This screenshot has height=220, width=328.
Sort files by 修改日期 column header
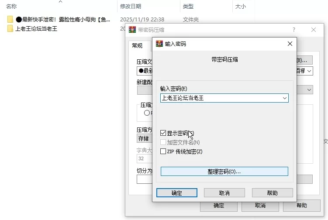131,6
